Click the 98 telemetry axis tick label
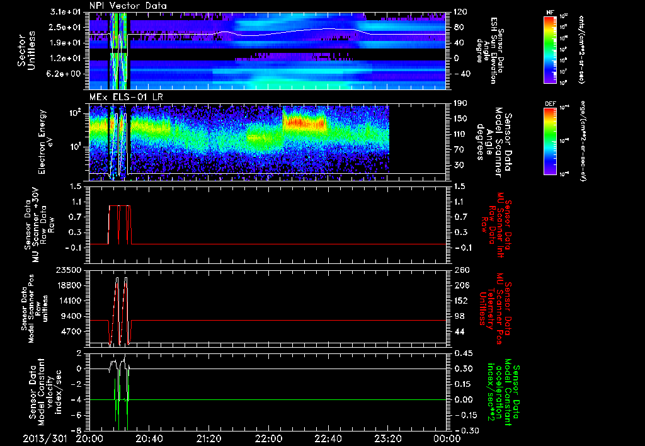The image size is (645, 446). (x=460, y=316)
